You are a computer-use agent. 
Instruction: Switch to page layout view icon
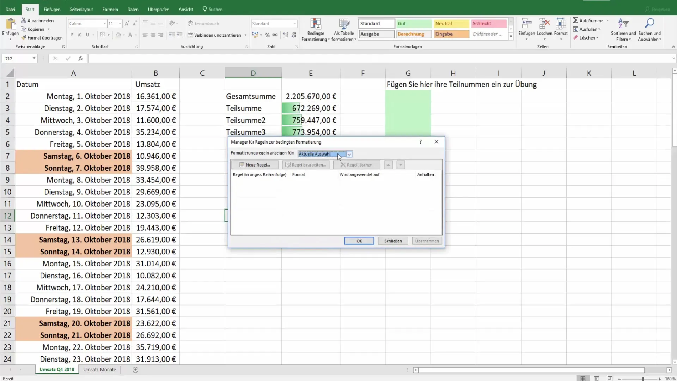[596, 379]
